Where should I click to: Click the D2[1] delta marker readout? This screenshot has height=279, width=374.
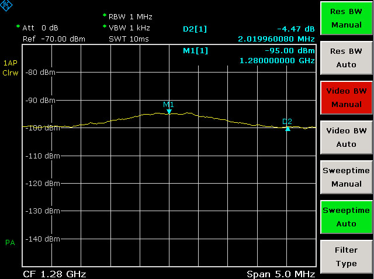coord(195,29)
